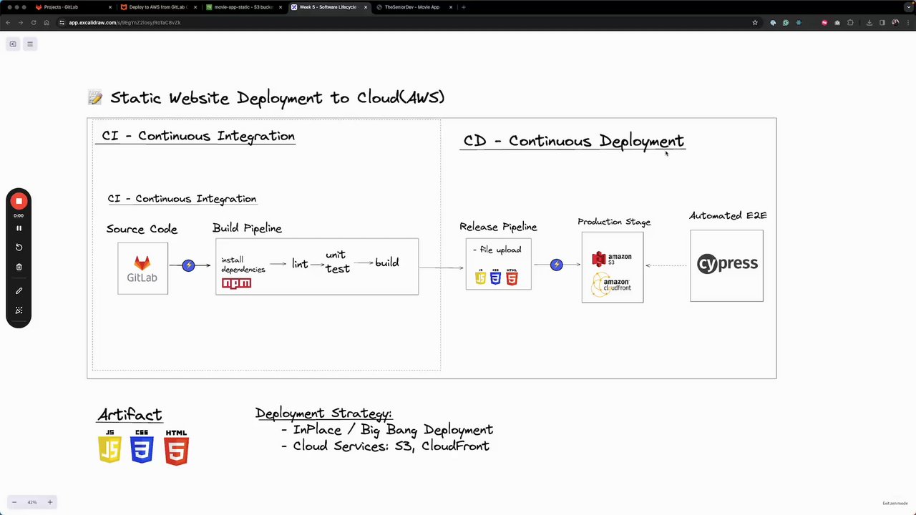Select the '- file upload' text

[497, 250]
